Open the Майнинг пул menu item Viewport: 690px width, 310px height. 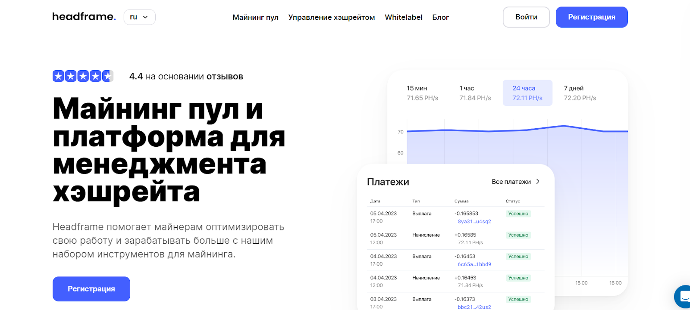click(255, 17)
